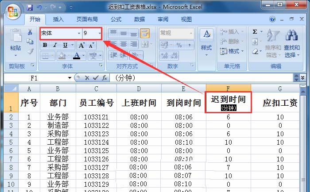
Task: Apply cell borders button
Action: coord(45,56)
